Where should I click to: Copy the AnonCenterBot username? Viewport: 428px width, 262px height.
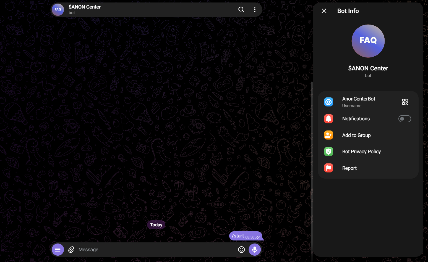click(359, 99)
